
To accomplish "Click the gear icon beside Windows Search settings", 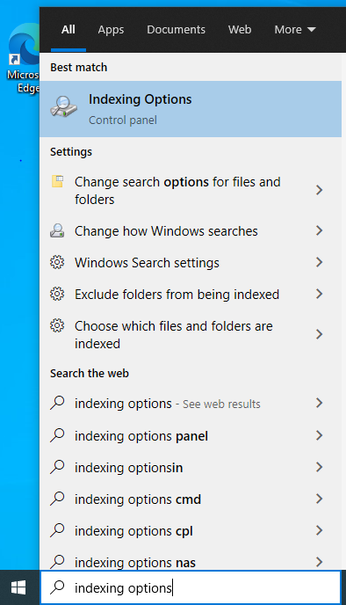I will [57, 262].
